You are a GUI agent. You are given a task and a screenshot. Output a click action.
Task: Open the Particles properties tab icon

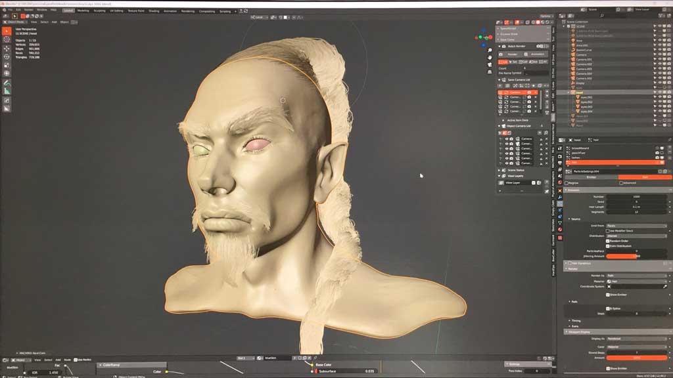(560, 203)
